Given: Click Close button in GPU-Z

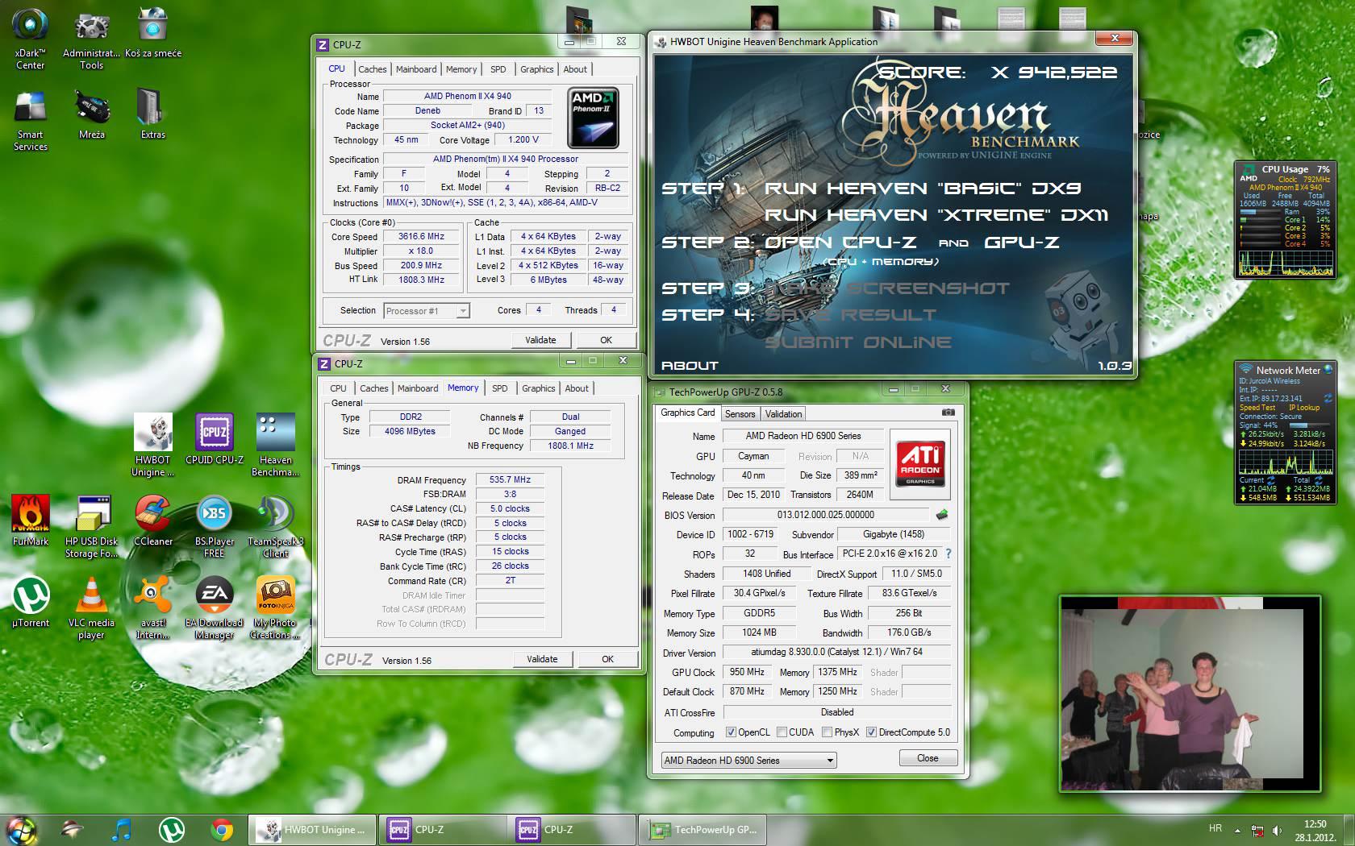Looking at the screenshot, I should pos(928,758).
